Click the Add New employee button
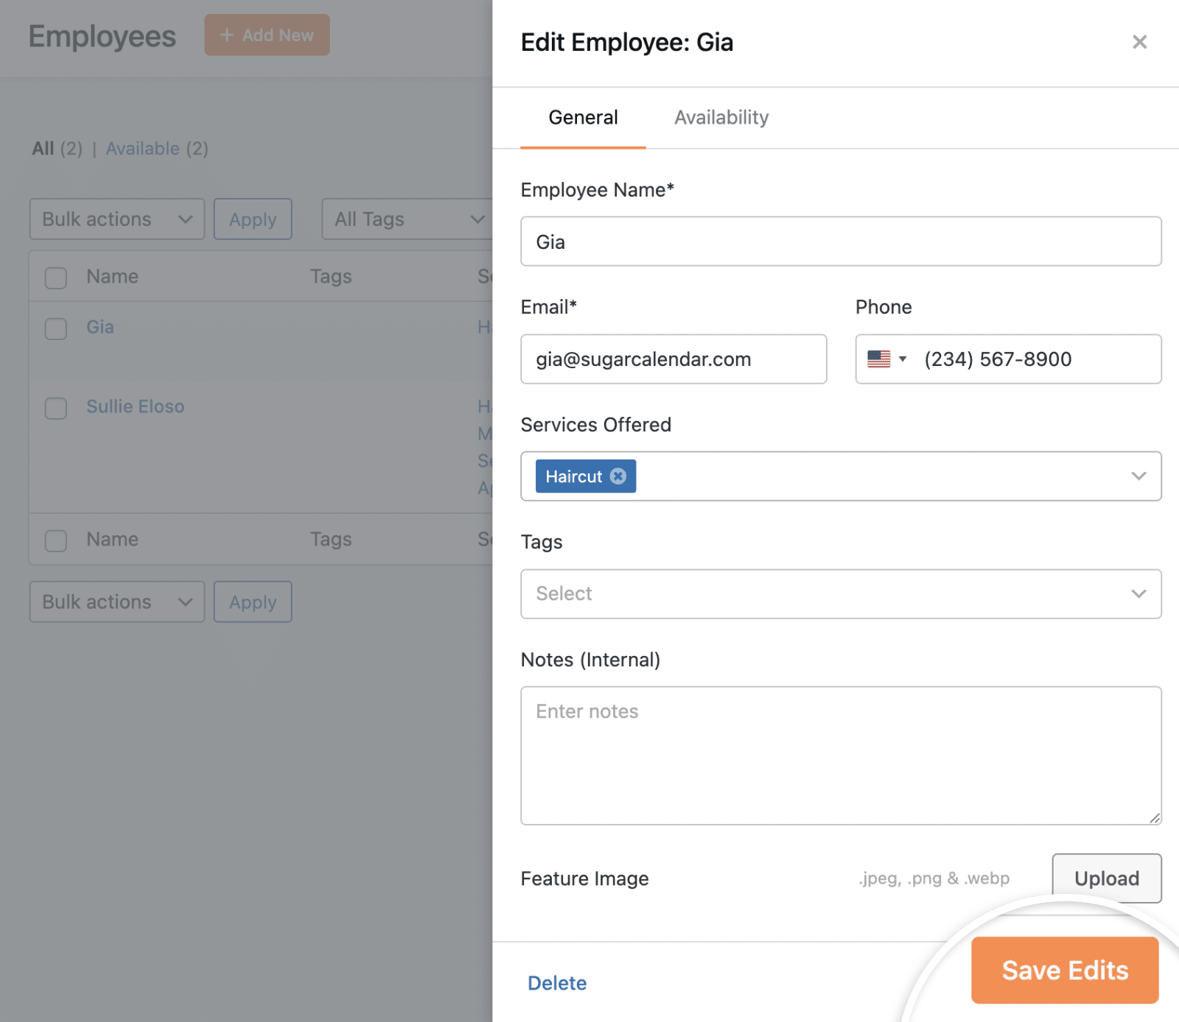Screen dimensions: 1179x1022 (x=267, y=35)
